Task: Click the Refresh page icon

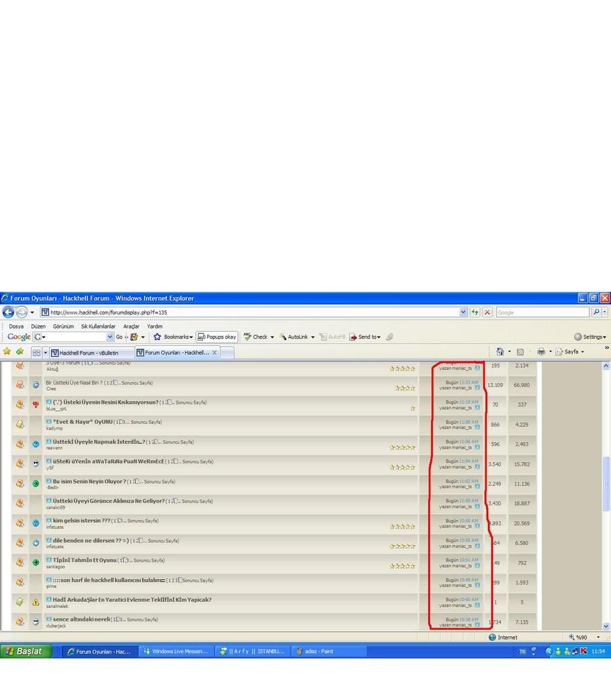Action: tap(475, 312)
